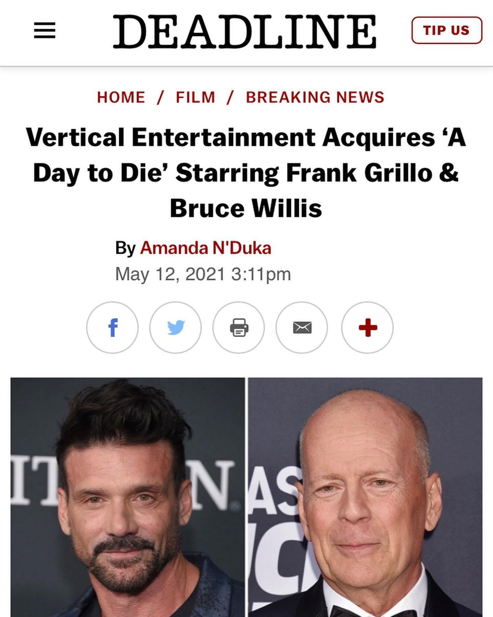This screenshot has width=493, height=617.
Task: Click "A Day to Die" title text
Action: [x=246, y=155]
